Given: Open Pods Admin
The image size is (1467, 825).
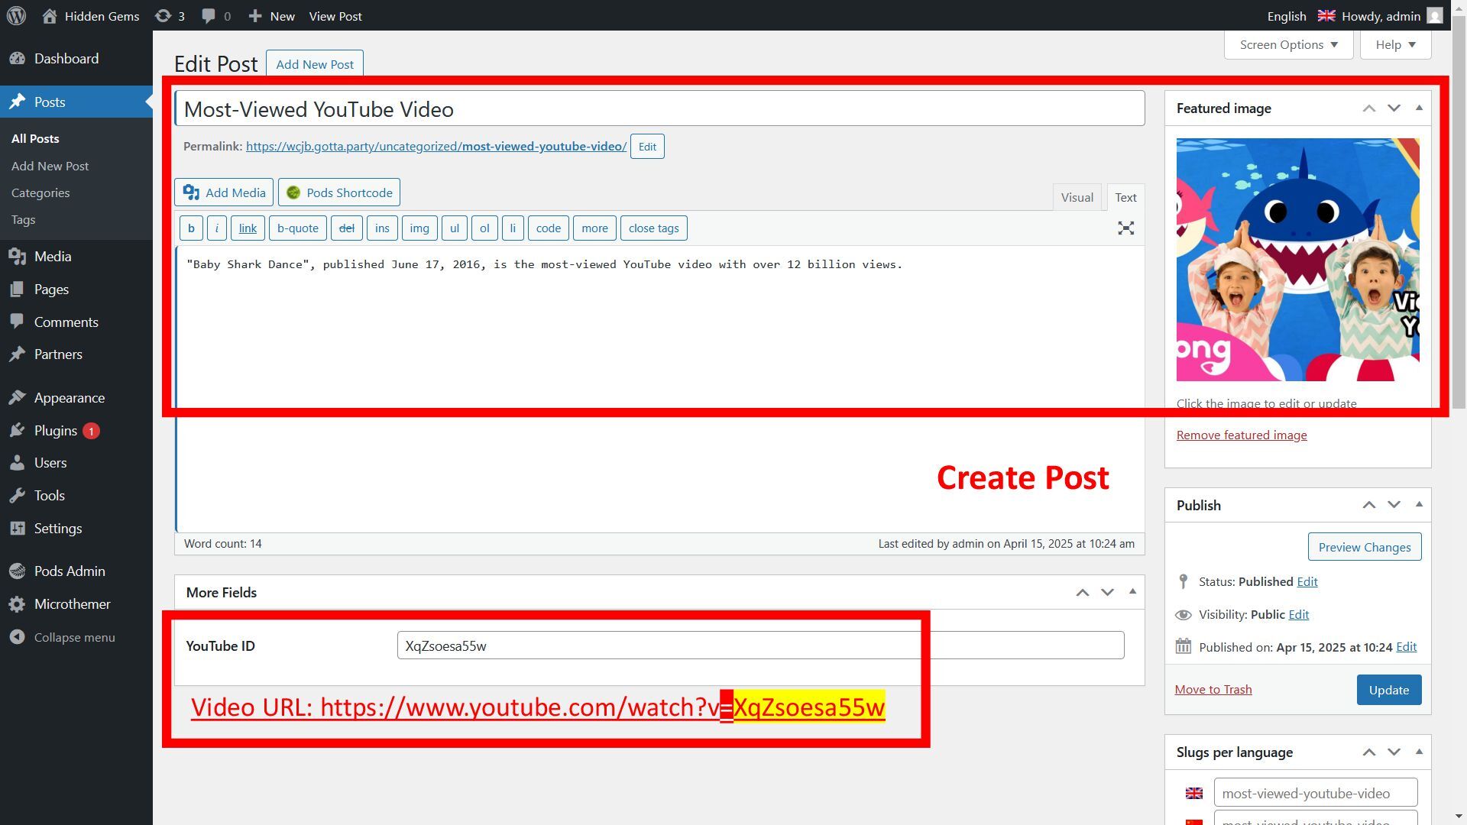Looking at the screenshot, I should (x=76, y=571).
